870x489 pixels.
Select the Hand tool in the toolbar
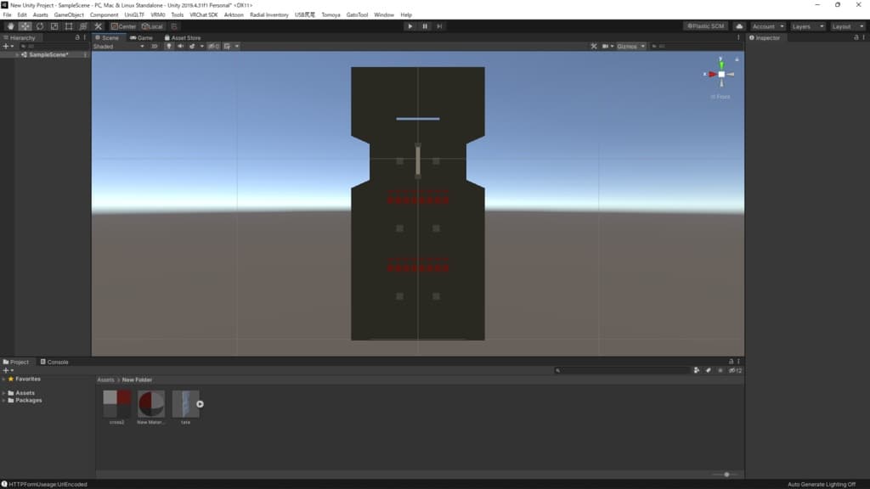pos(11,26)
